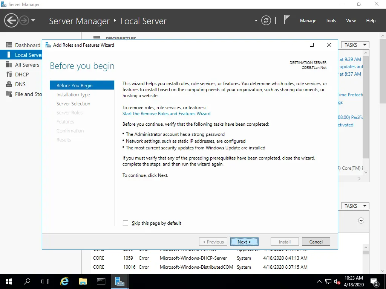Image resolution: width=386 pixels, height=289 pixels.
Task: Check Skip this page by default
Action: click(126, 223)
